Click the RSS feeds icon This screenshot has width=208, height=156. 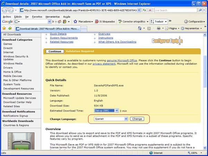pos(149,28)
